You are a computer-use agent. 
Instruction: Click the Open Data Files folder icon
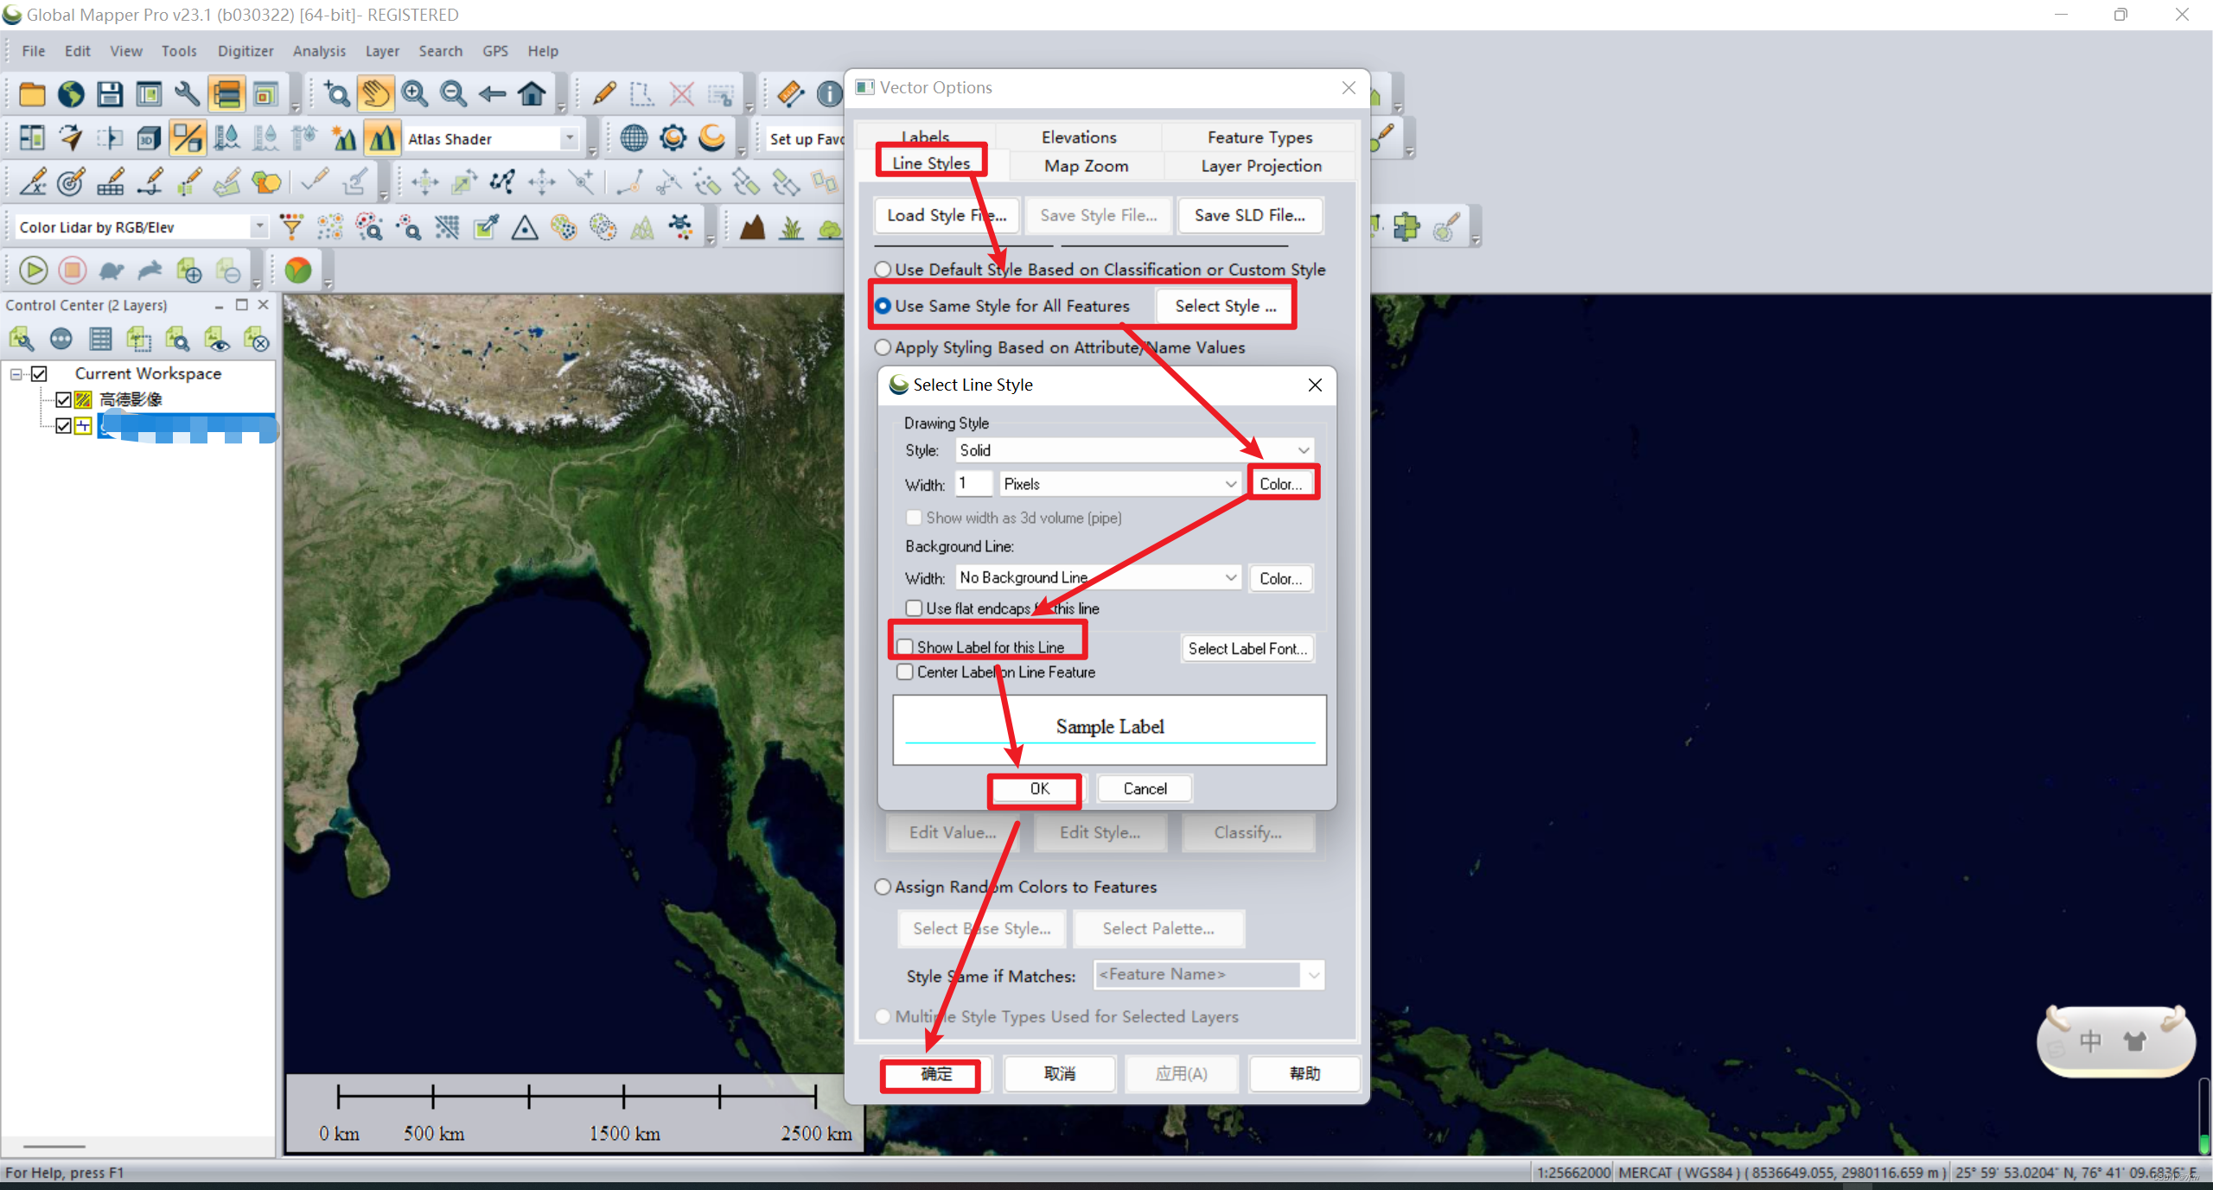pyautogui.click(x=32, y=93)
